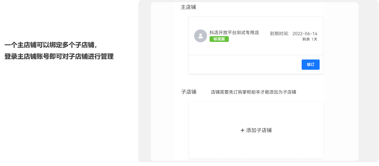Click the green 标准版 badge

pos(219,39)
